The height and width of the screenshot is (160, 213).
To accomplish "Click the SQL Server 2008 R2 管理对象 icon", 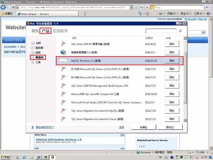I will coord(63,44).
